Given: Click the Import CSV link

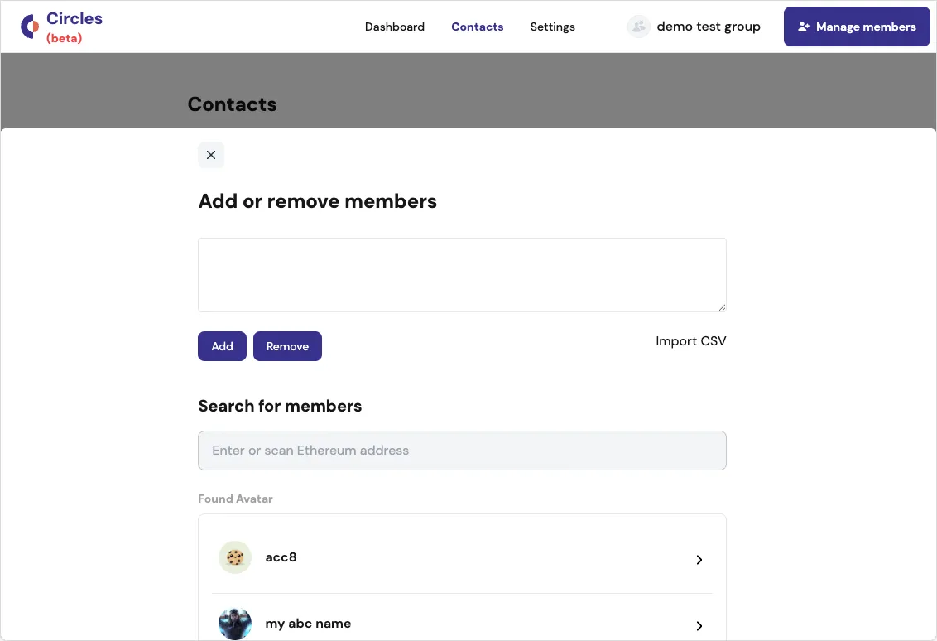Looking at the screenshot, I should pyautogui.click(x=690, y=341).
